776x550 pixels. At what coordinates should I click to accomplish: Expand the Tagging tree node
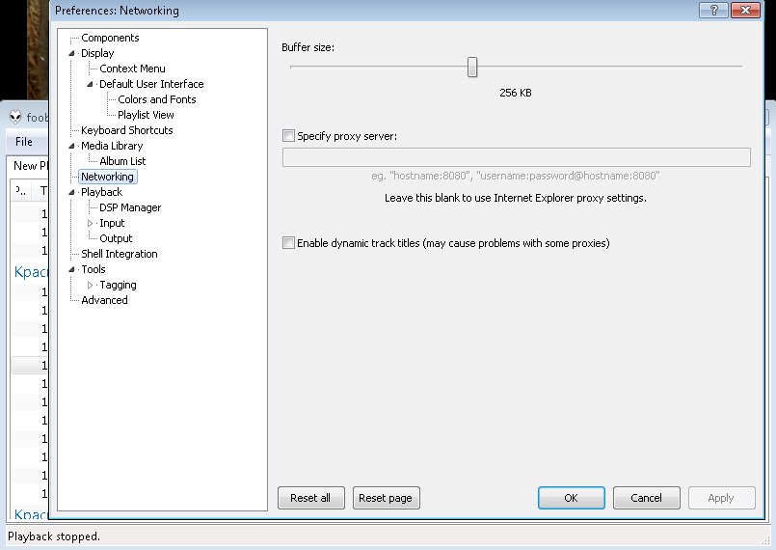[90, 285]
